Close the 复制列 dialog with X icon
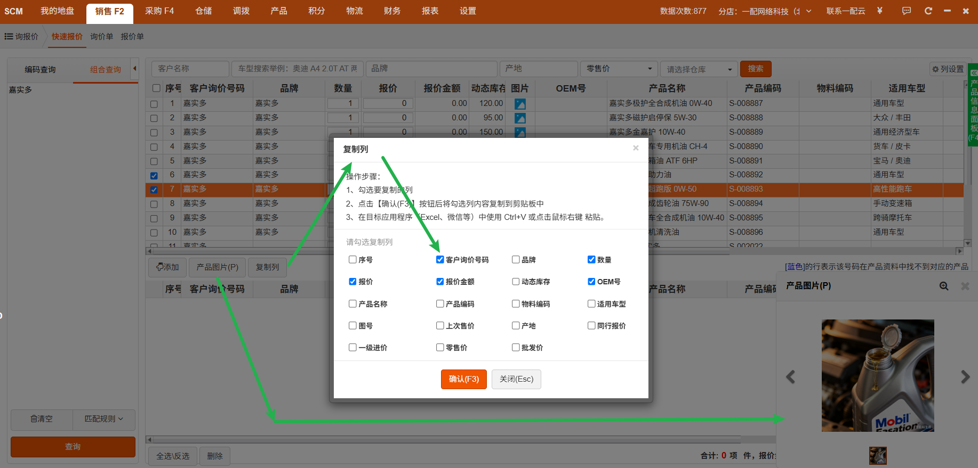This screenshot has width=978, height=468. 636,148
